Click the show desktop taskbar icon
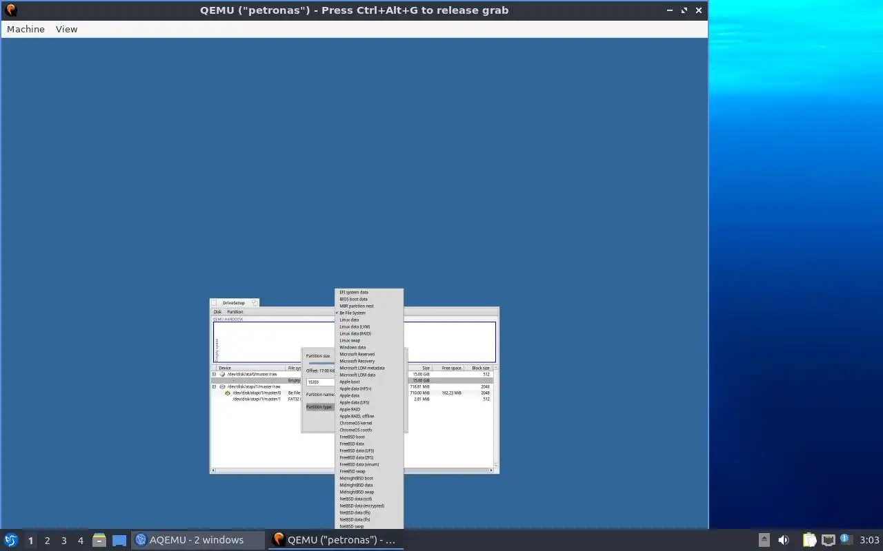Viewport: 883px width, 551px height. click(119, 541)
